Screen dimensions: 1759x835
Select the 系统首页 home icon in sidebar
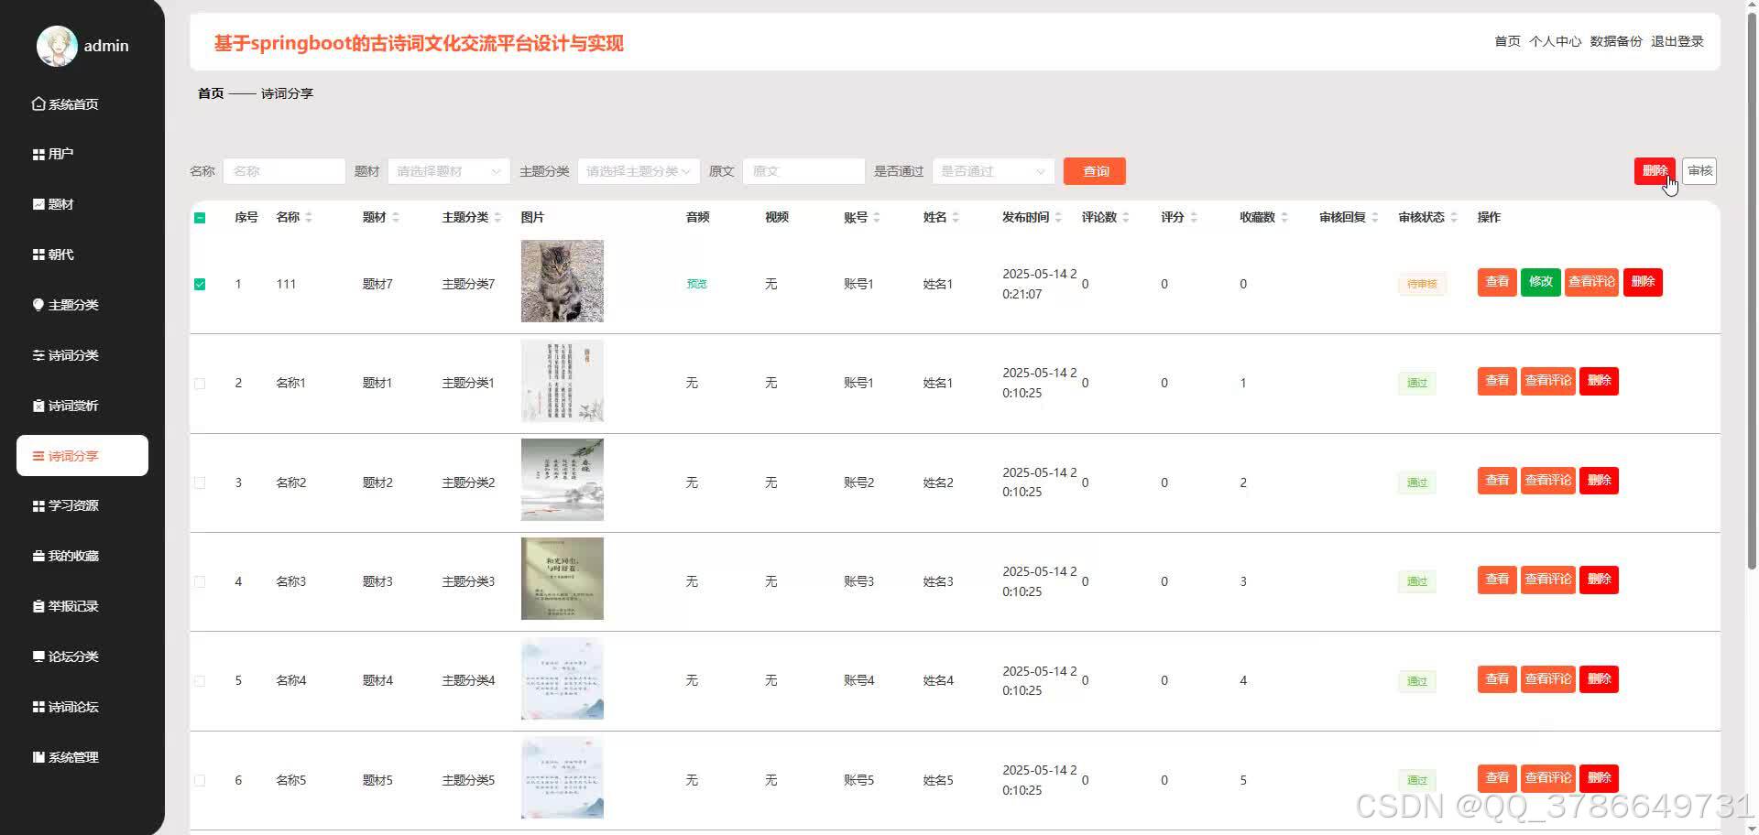(38, 103)
